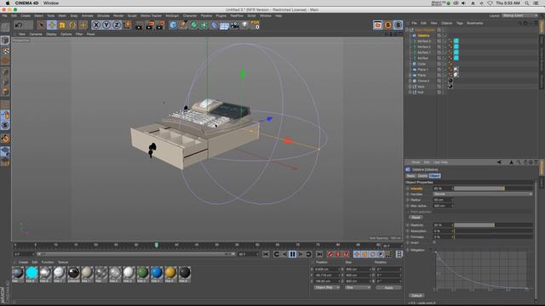This screenshot has width=545, height=306.
Task: Select the MoText.3 object
Action: pyautogui.click(x=424, y=41)
